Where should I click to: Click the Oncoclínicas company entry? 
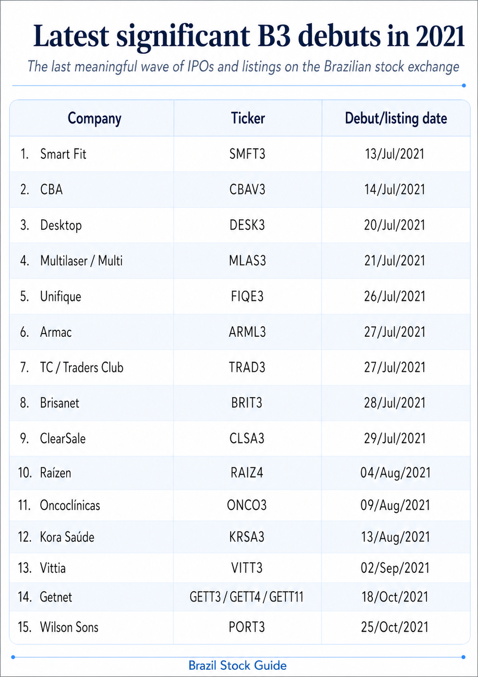(70, 505)
